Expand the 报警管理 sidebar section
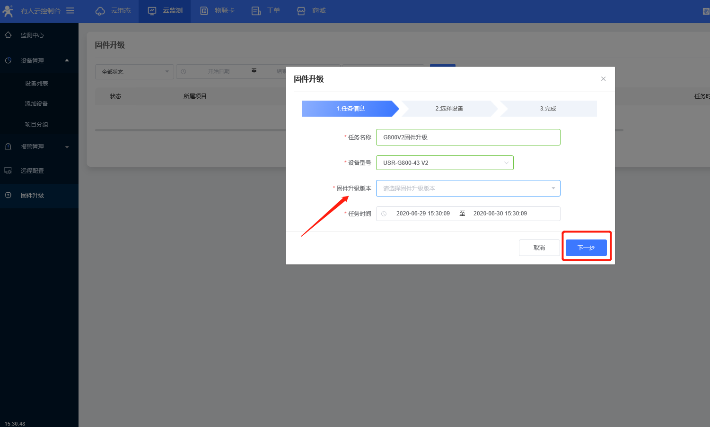710x427 pixels. click(67, 147)
